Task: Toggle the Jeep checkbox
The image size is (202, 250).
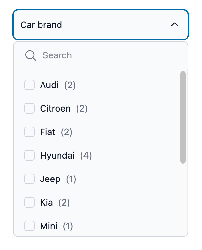Action: pyautogui.click(x=29, y=179)
